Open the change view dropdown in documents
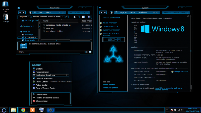201x113 pixels. coord(78,17)
